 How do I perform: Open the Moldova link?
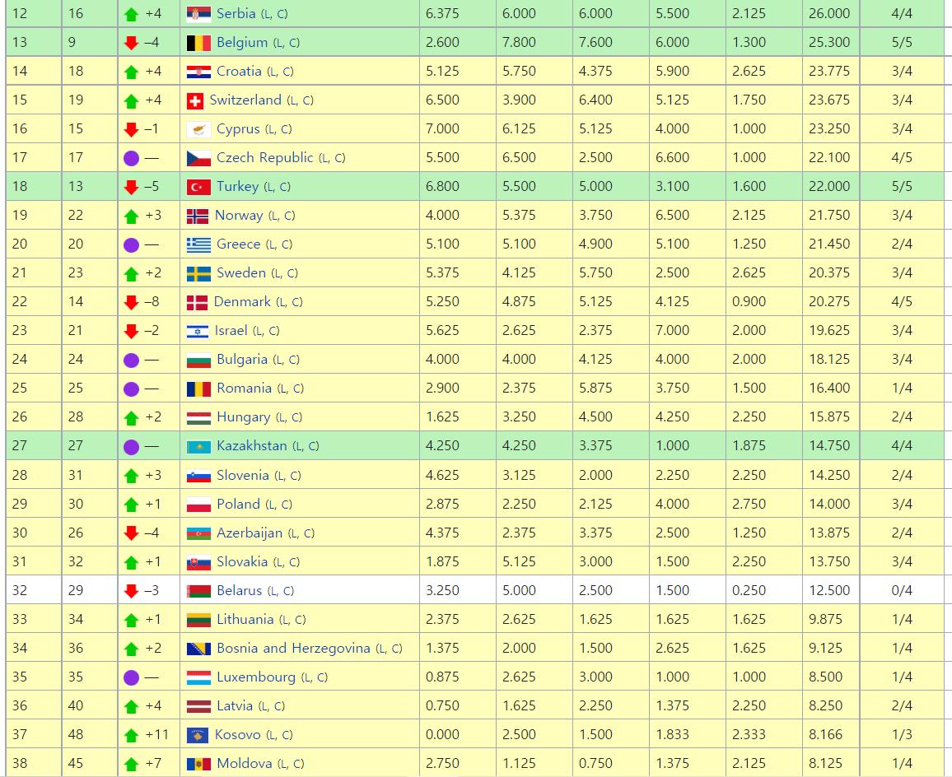coord(244,763)
